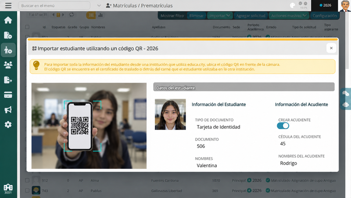Open the hamburger main menu

8,5
